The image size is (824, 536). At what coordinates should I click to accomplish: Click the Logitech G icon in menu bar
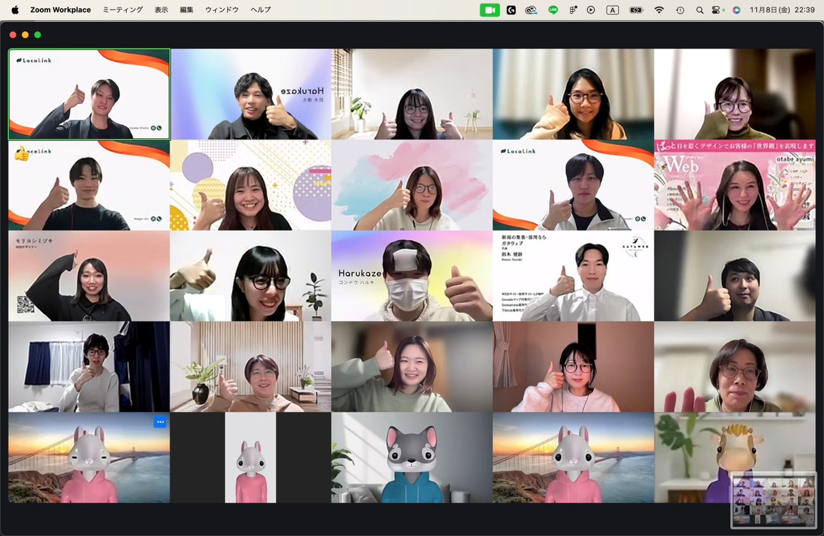[511, 10]
